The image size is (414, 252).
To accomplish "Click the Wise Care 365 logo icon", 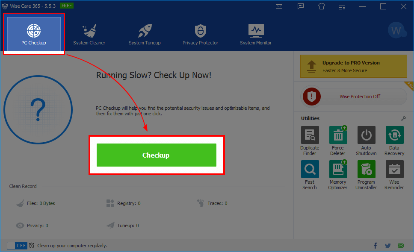I will 5,6.
